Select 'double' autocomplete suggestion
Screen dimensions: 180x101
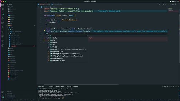[x=68, y=40]
